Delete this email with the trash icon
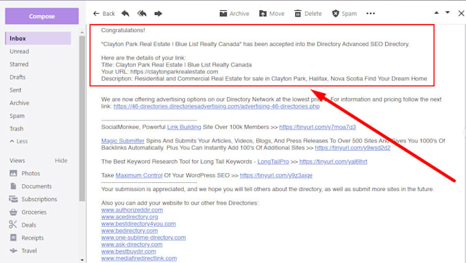Viewport: 466px width, 263px height. [x=308, y=14]
